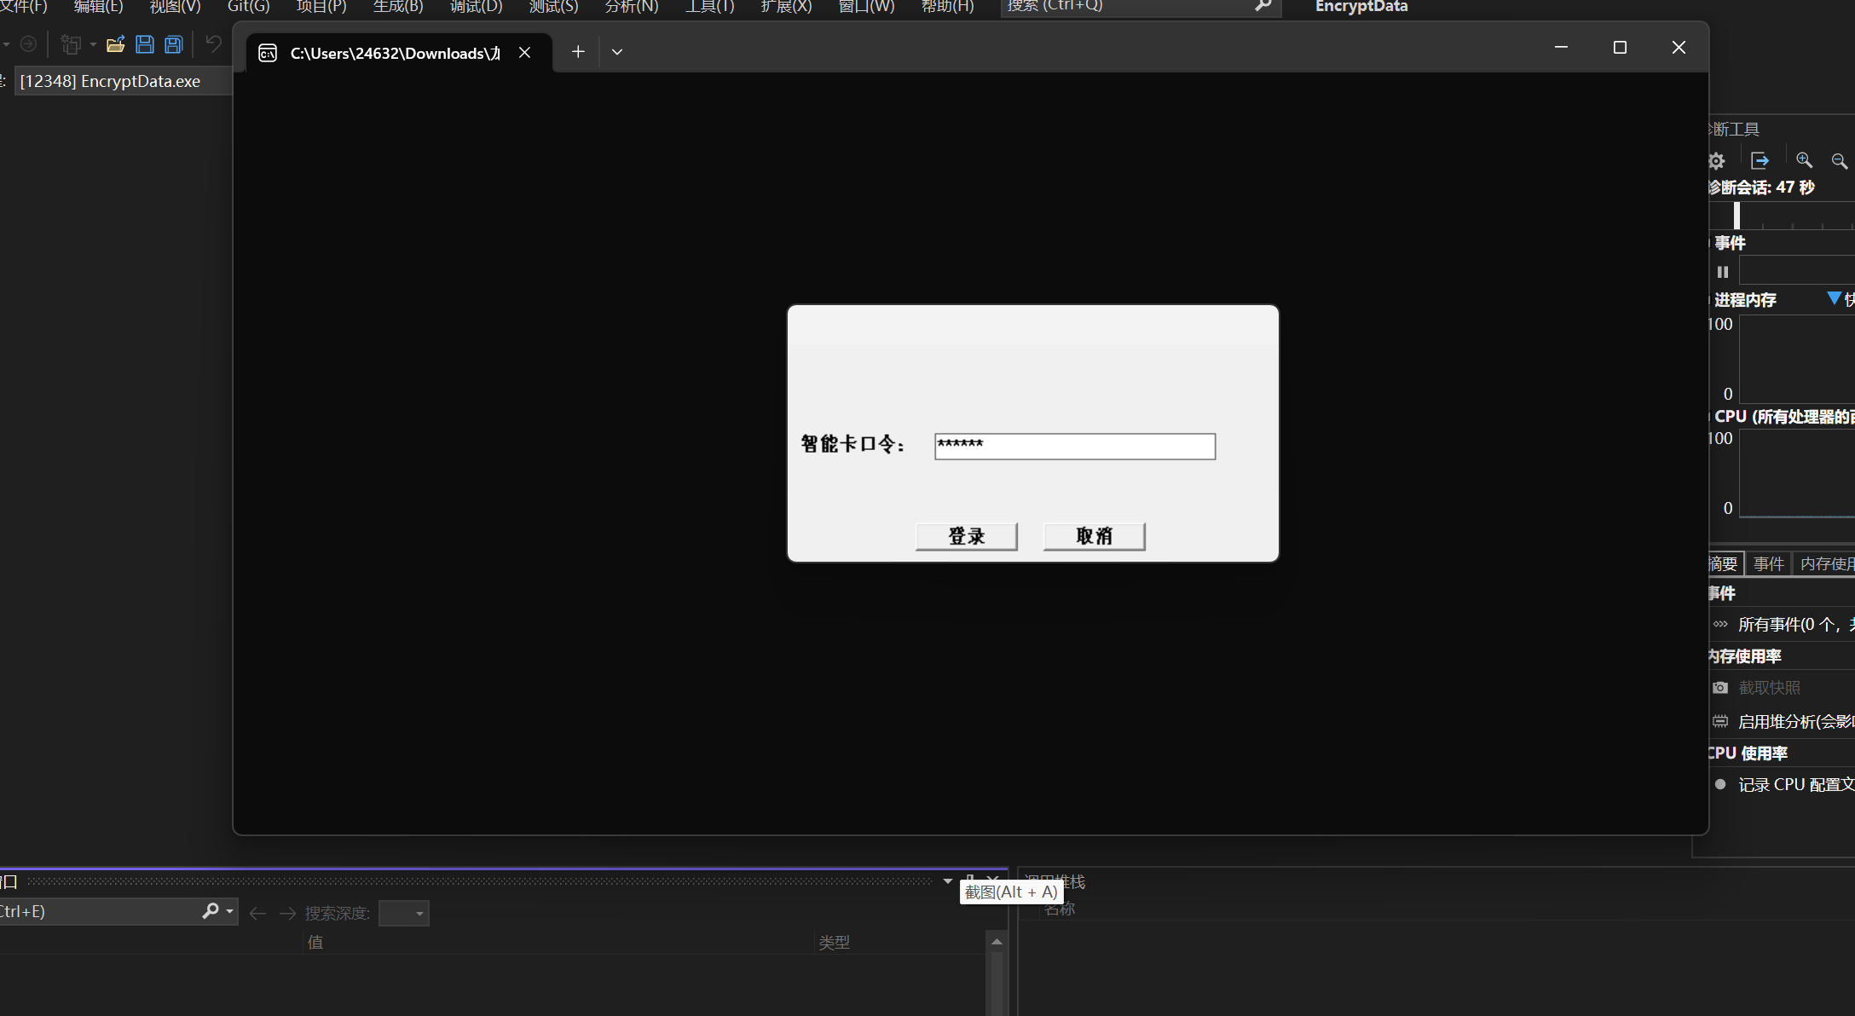
Task: Open the terminal tab list dropdown chevron
Action: click(x=617, y=52)
